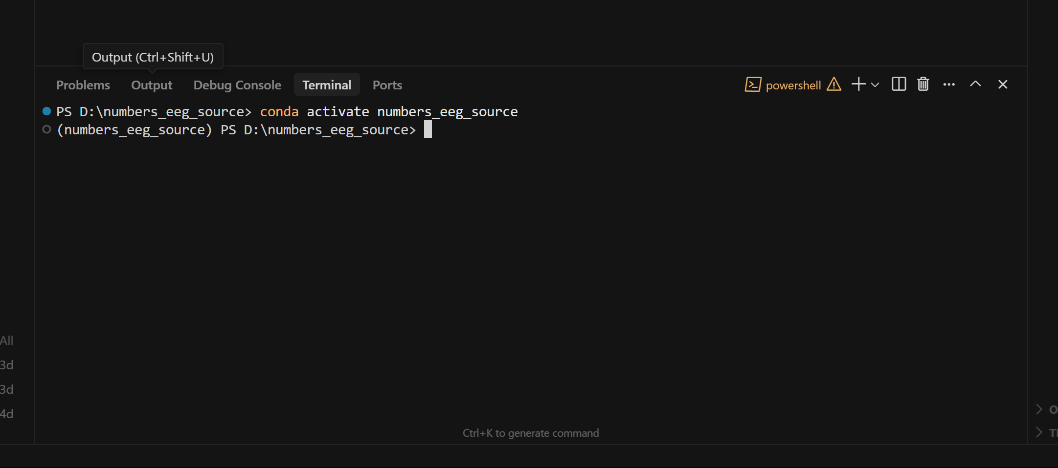1058x468 pixels.
Task: Open the Ports tab
Action: pos(386,85)
